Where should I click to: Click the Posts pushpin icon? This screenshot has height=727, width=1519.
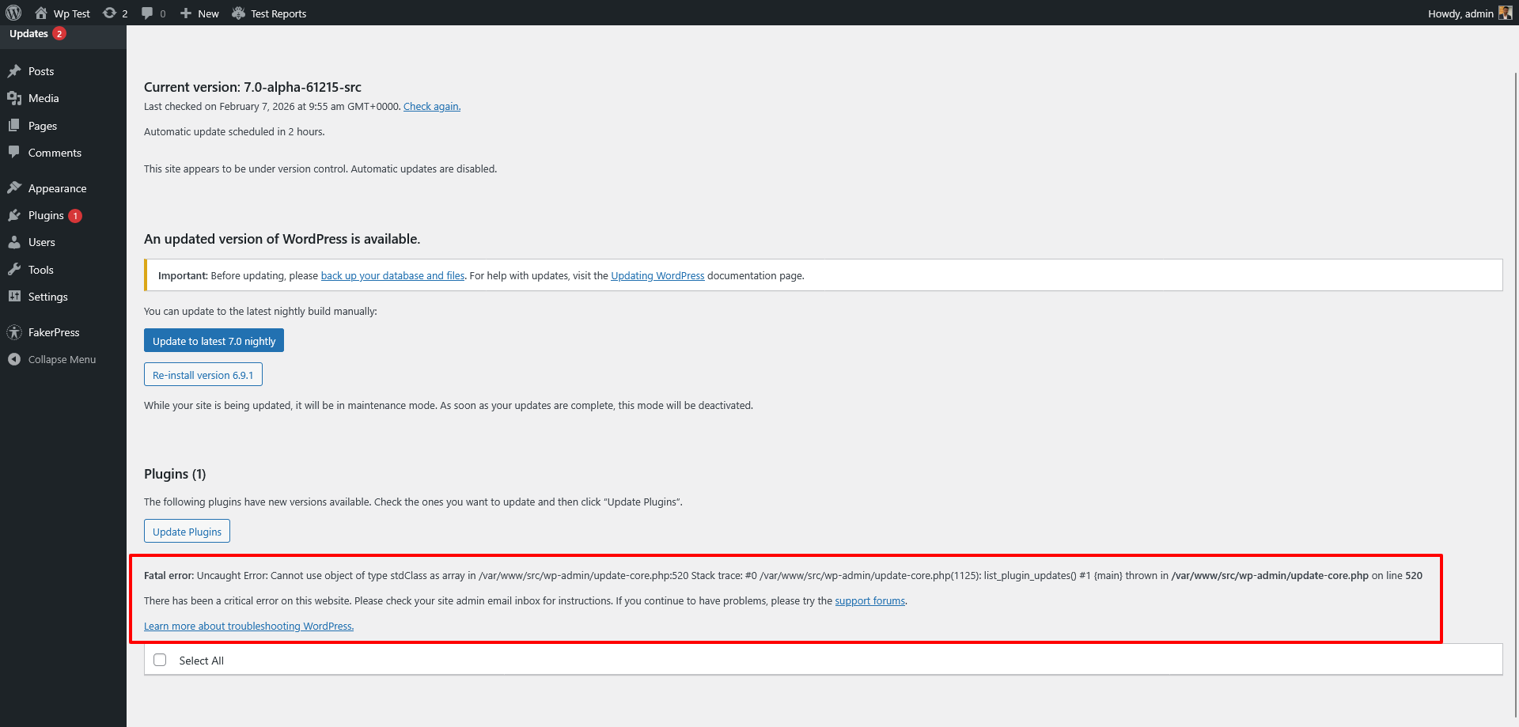(14, 71)
